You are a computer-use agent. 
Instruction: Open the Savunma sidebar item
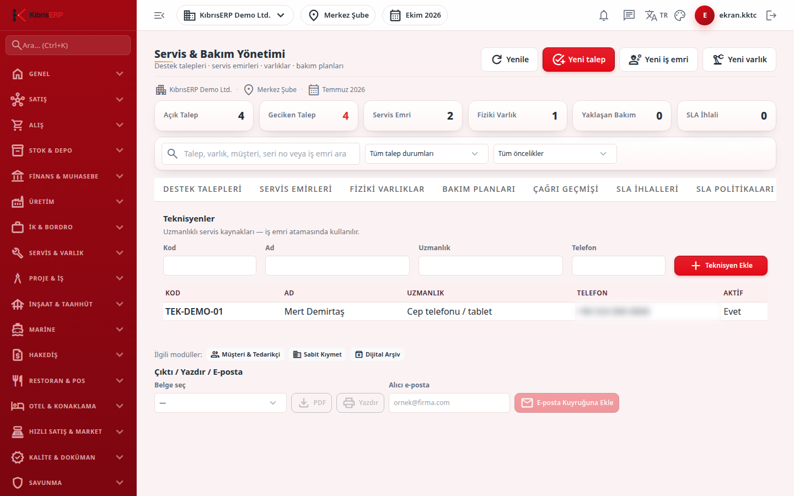pyautogui.click(x=68, y=483)
